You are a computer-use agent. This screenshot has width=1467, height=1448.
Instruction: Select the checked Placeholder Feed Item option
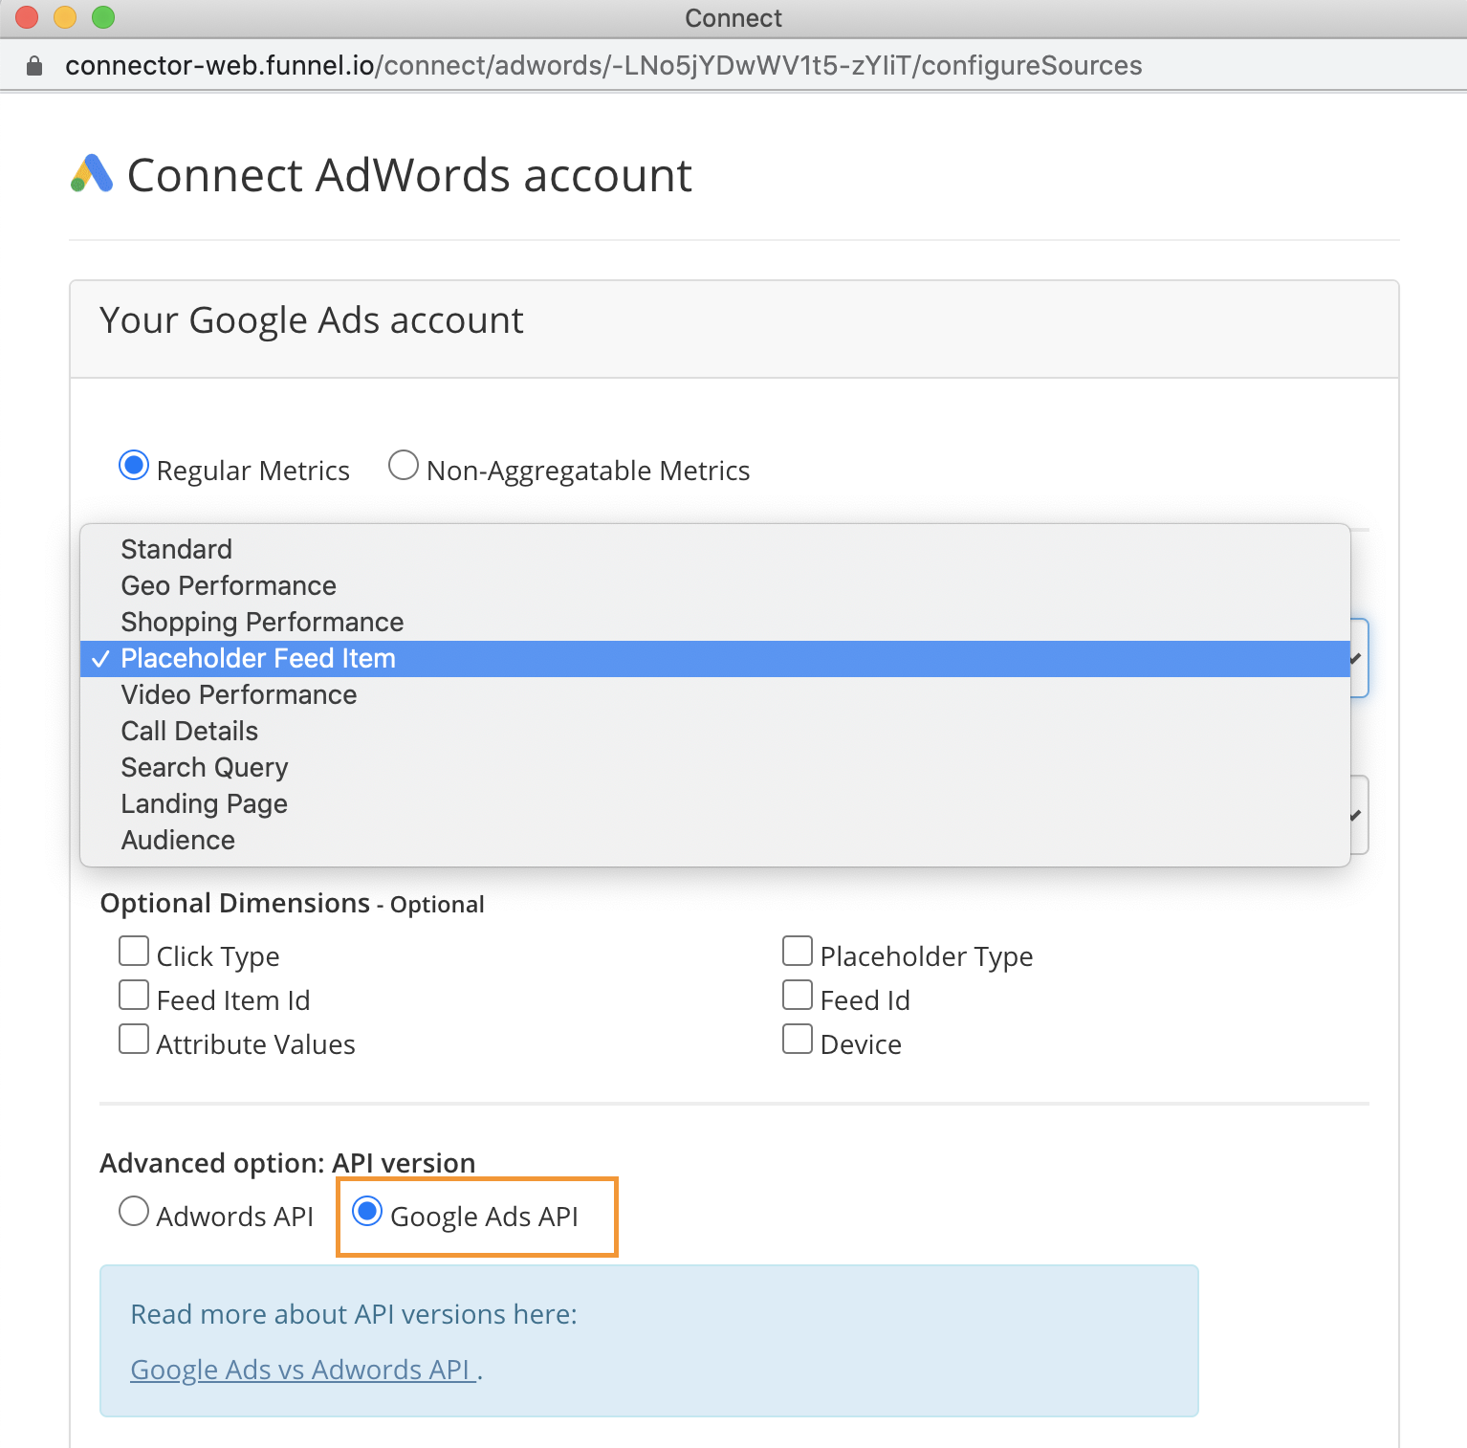(258, 658)
